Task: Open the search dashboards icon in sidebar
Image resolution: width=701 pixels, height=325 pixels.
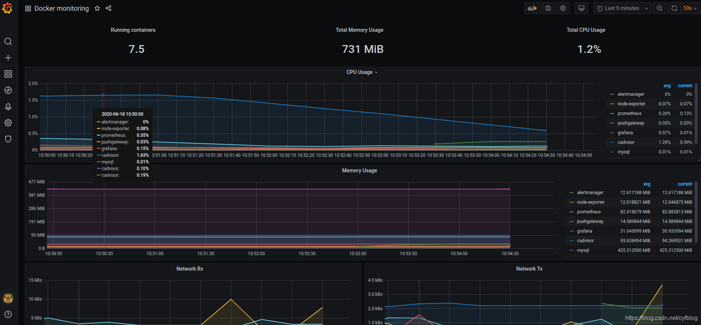Action: point(8,41)
